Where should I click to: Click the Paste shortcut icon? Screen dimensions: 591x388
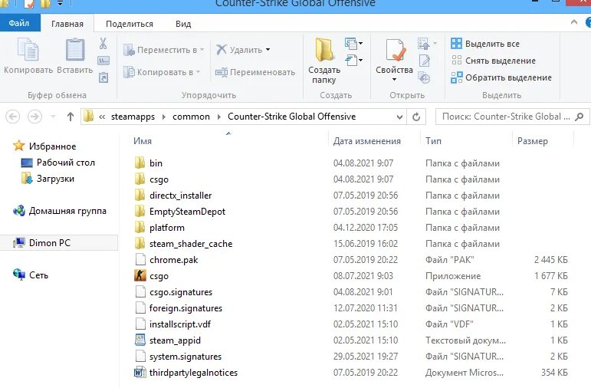[103, 77]
